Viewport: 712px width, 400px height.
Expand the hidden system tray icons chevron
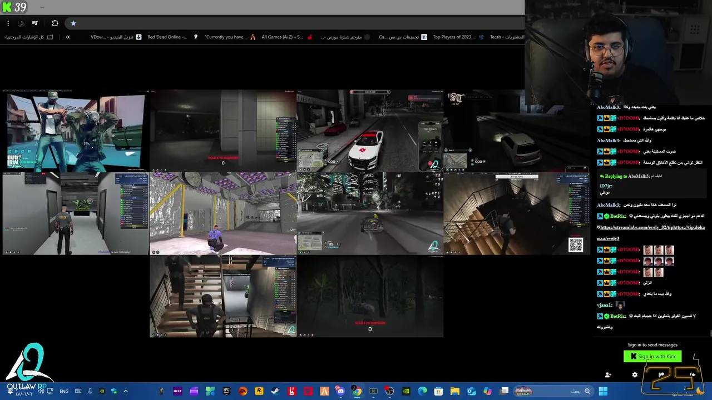[x=126, y=391]
